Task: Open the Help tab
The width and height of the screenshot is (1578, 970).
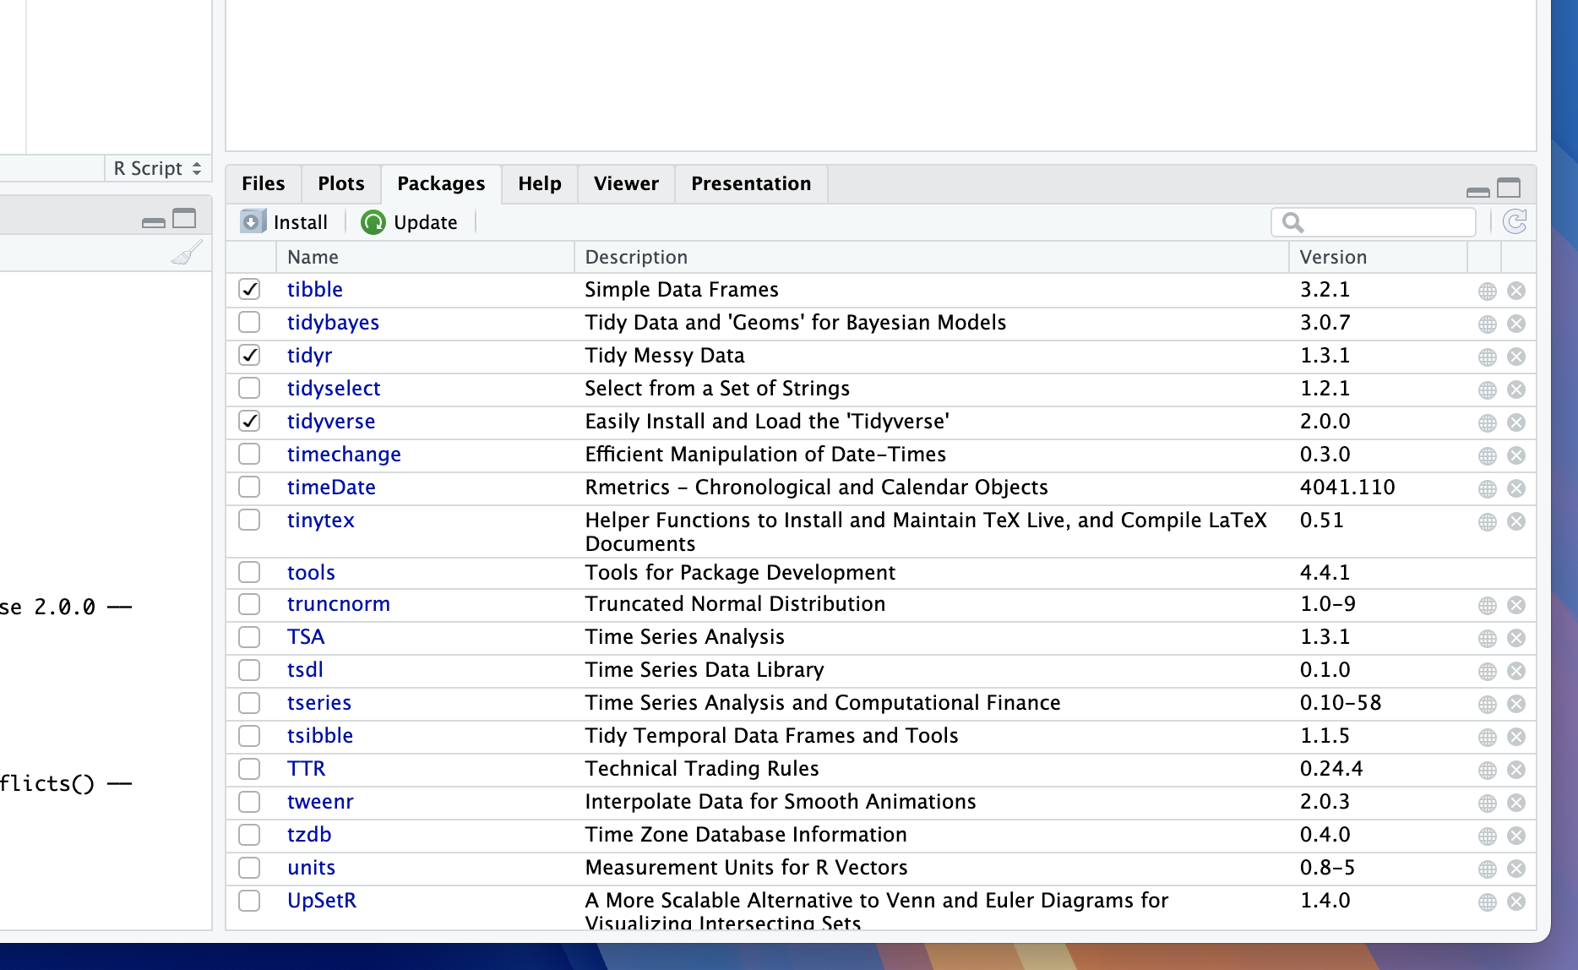Action: click(539, 183)
